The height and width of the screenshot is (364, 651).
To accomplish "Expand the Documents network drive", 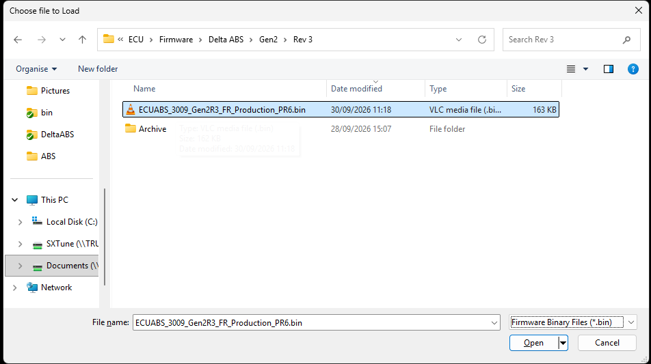I will [20, 266].
